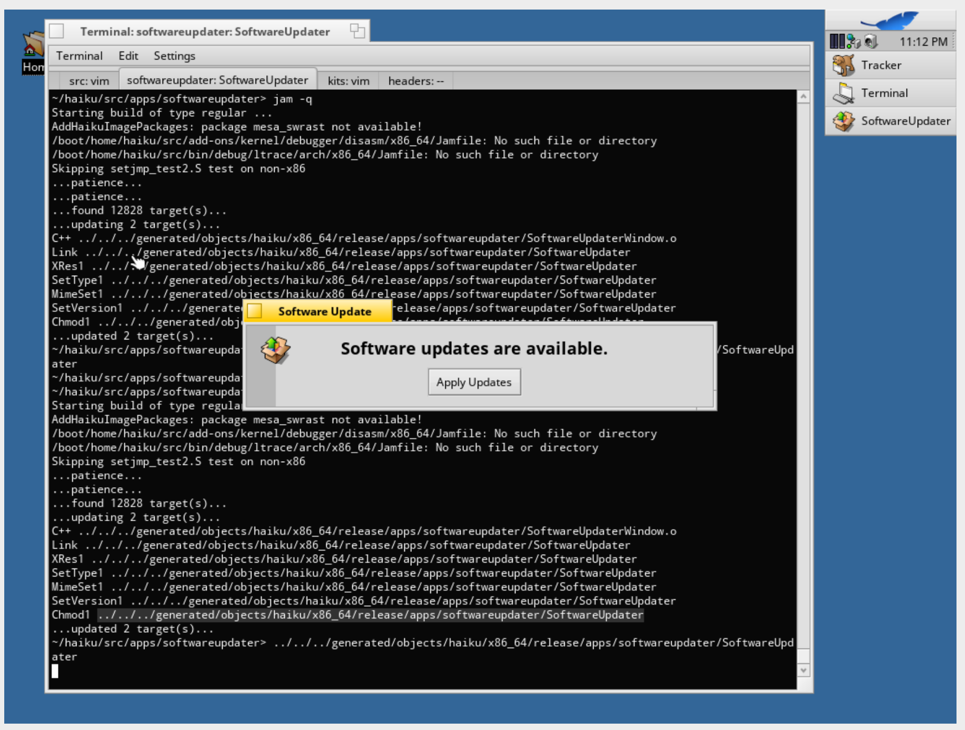Image resolution: width=965 pixels, height=730 pixels.
Task: Click the Software Update dialog title tab
Action: 317,311
